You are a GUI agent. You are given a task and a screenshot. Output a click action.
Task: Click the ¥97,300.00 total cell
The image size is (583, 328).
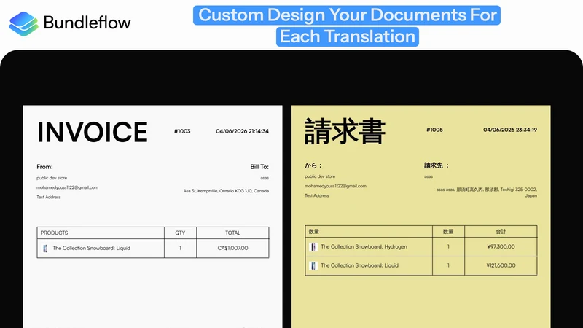click(x=501, y=246)
